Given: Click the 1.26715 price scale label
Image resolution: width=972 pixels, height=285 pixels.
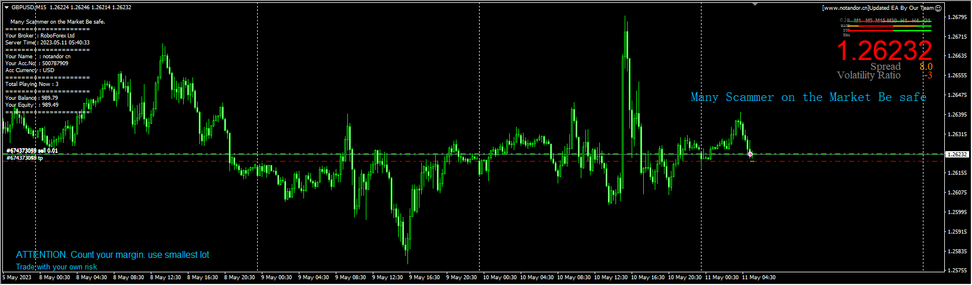Looking at the screenshot, I should pyautogui.click(x=958, y=37).
